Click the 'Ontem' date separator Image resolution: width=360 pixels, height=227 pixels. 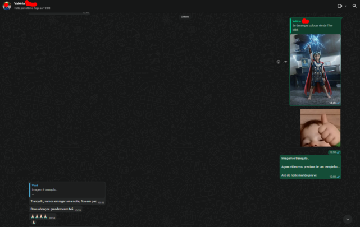[x=185, y=17]
